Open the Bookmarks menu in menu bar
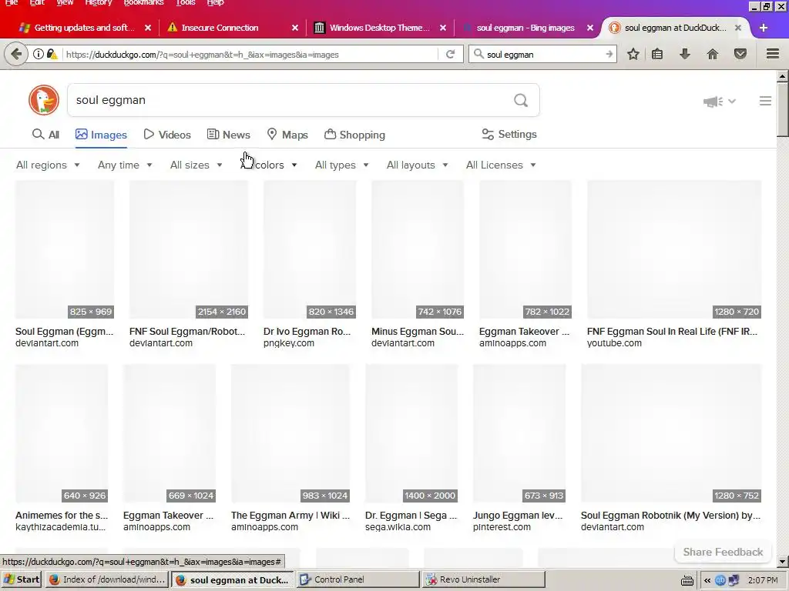The width and height of the screenshot is (789, 591). tap(143, 2)
